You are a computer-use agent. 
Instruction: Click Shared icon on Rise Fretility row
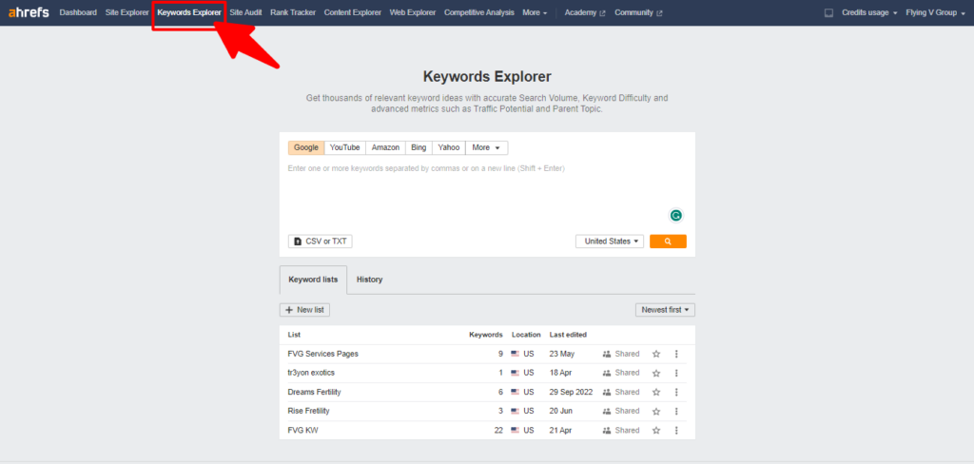(x=607, y=411)
